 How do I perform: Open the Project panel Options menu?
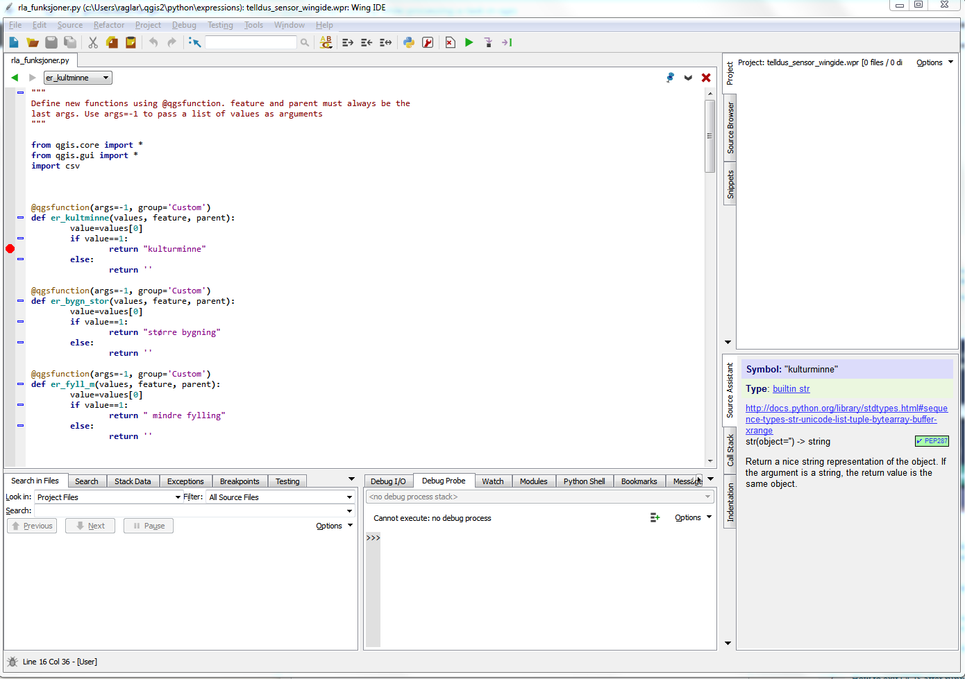coord(934,62)
